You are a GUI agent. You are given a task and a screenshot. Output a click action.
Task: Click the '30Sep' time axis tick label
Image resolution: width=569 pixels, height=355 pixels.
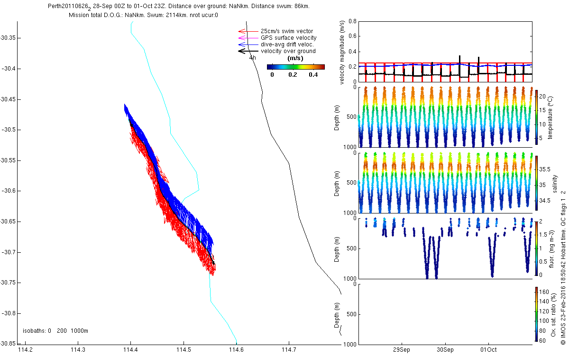click(x=445, y=350)
